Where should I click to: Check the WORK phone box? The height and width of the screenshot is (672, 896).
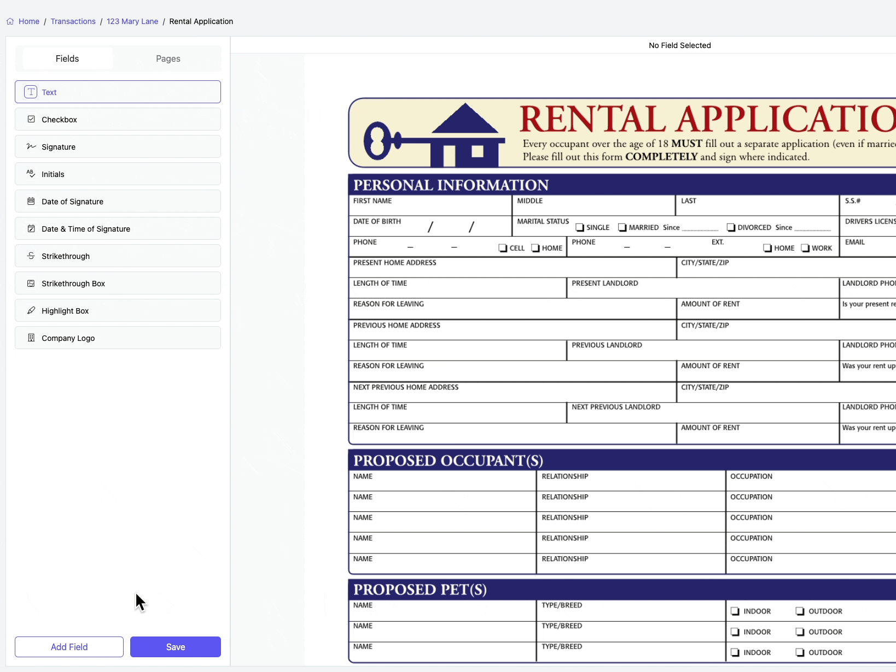pos(805,248)
